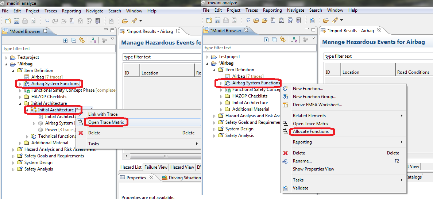Click the Road Conditions column header

[x=413, y=72]
